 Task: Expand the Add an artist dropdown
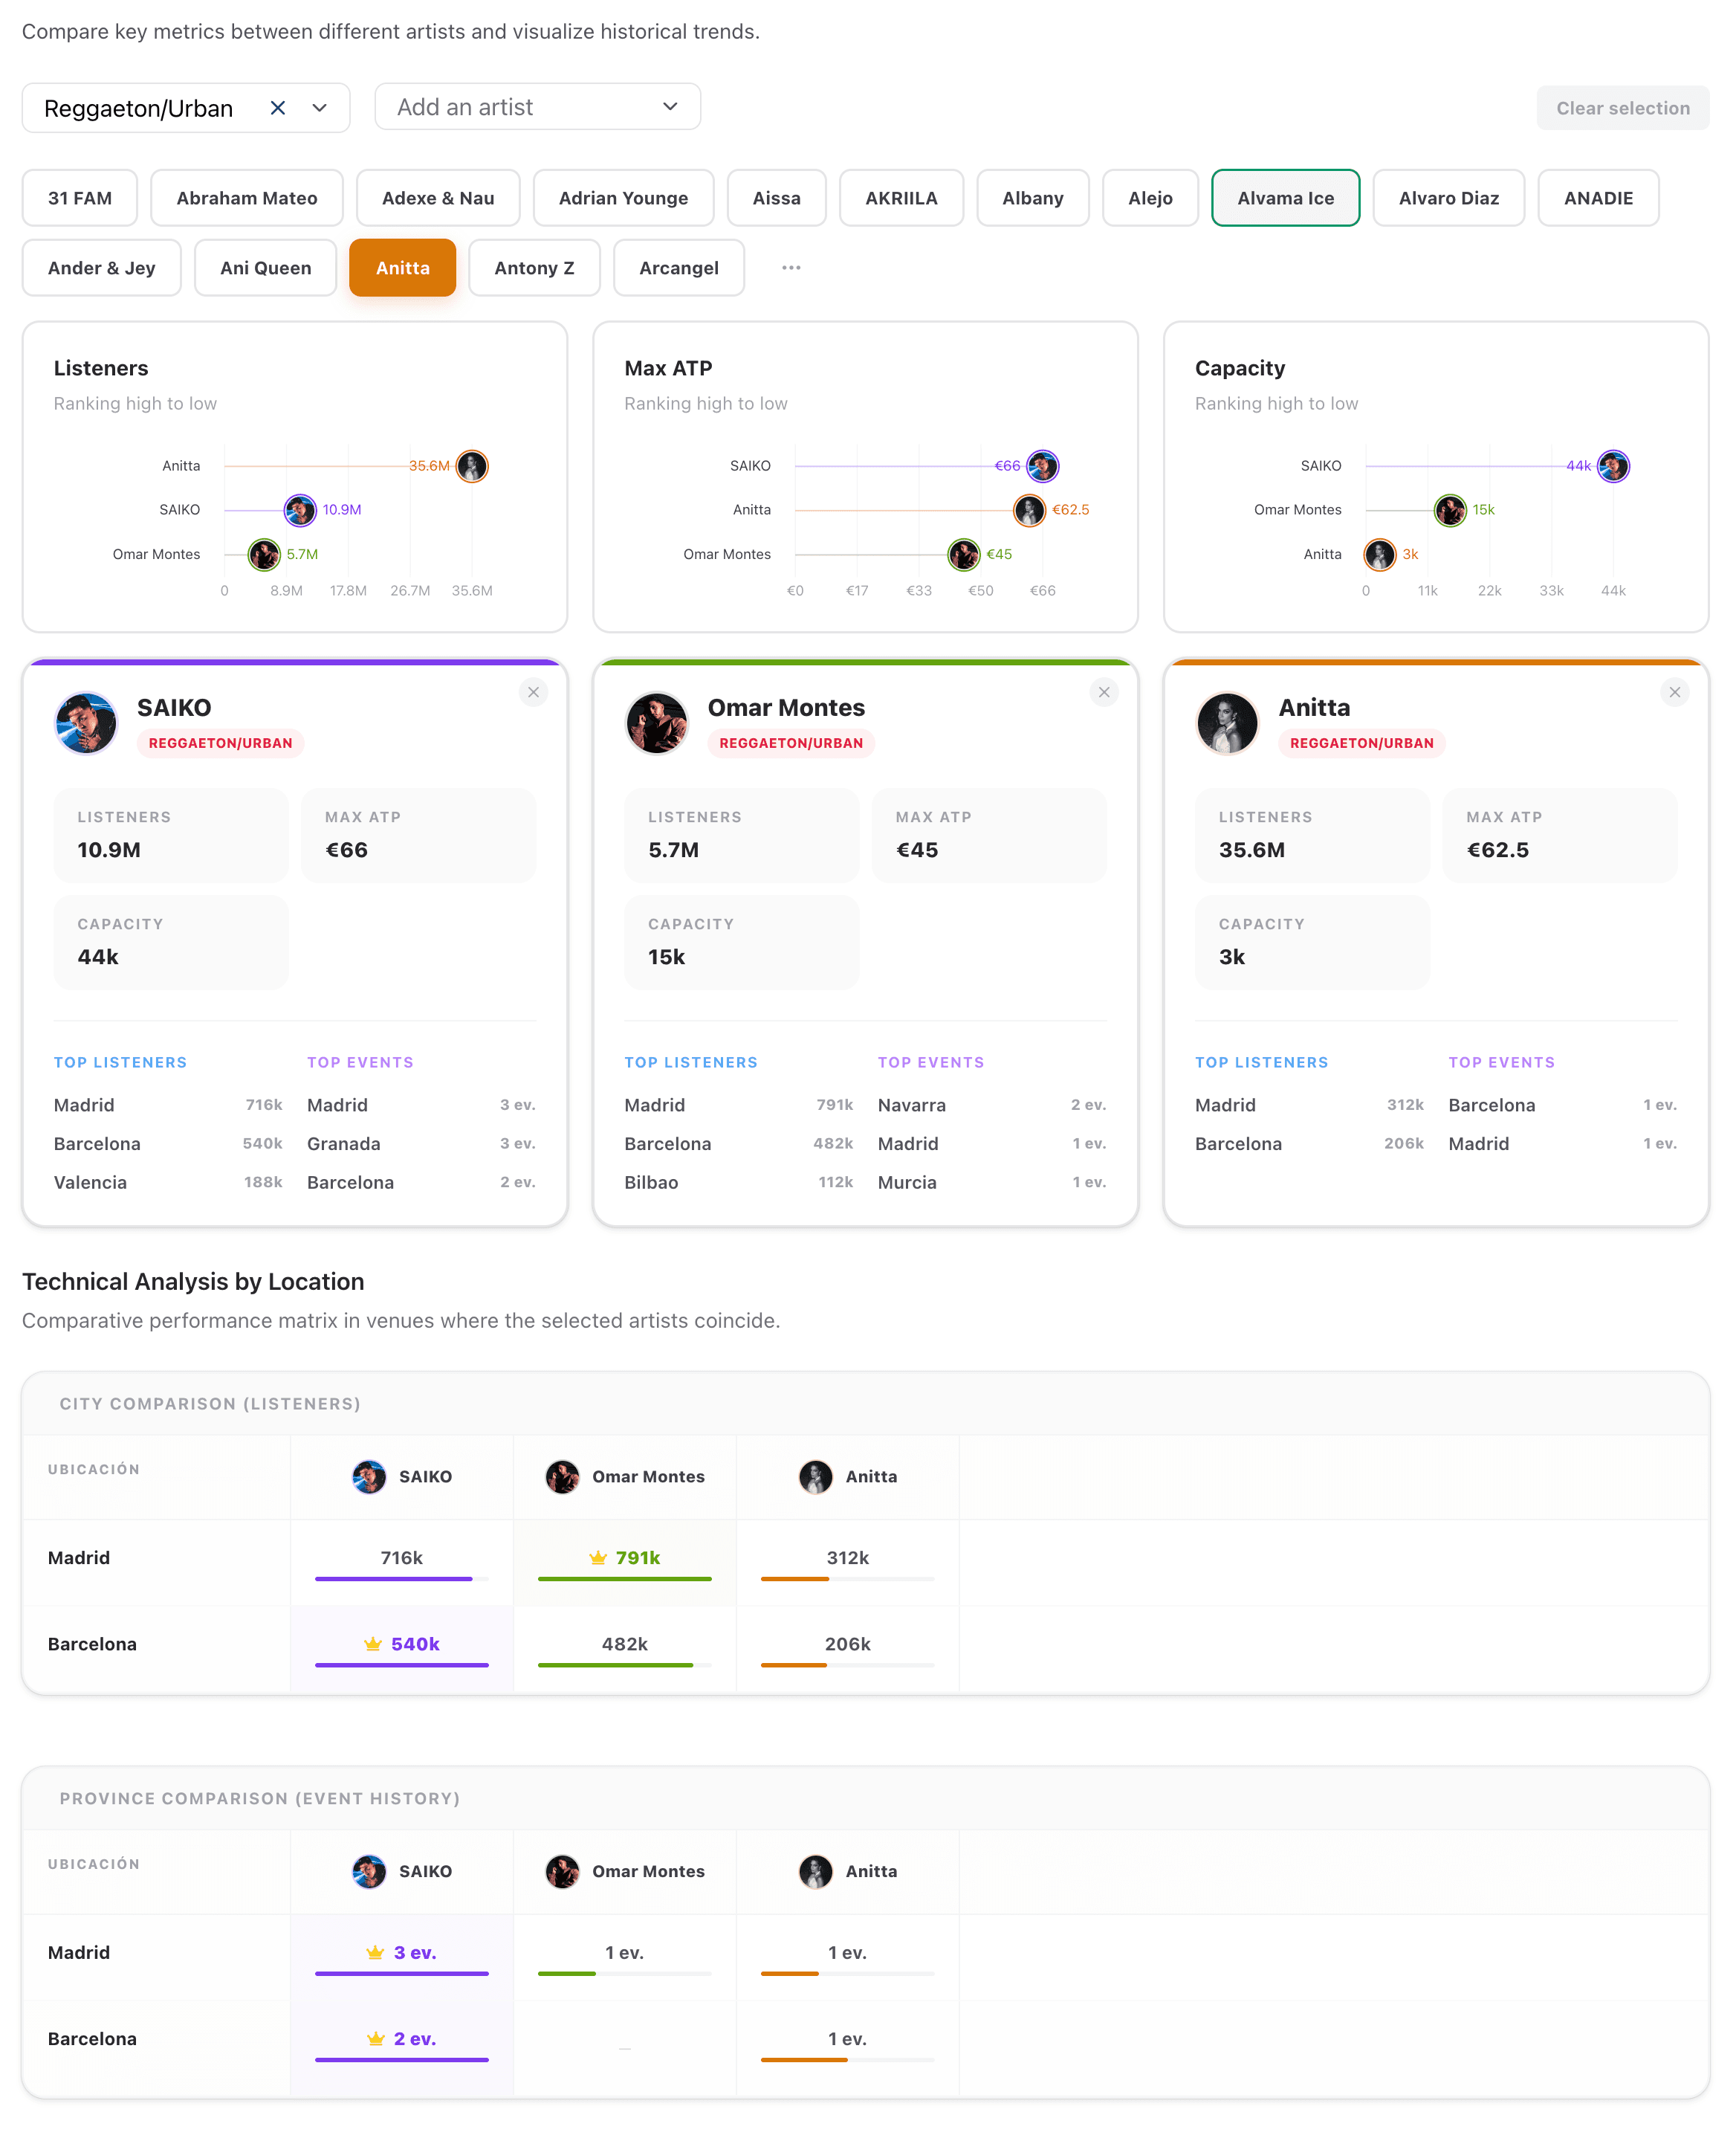pos(670,107)
